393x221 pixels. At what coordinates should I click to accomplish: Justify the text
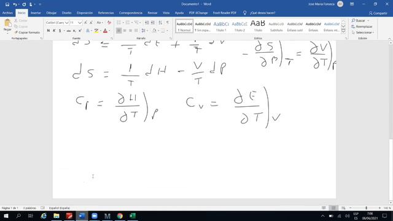pos(136,31)
